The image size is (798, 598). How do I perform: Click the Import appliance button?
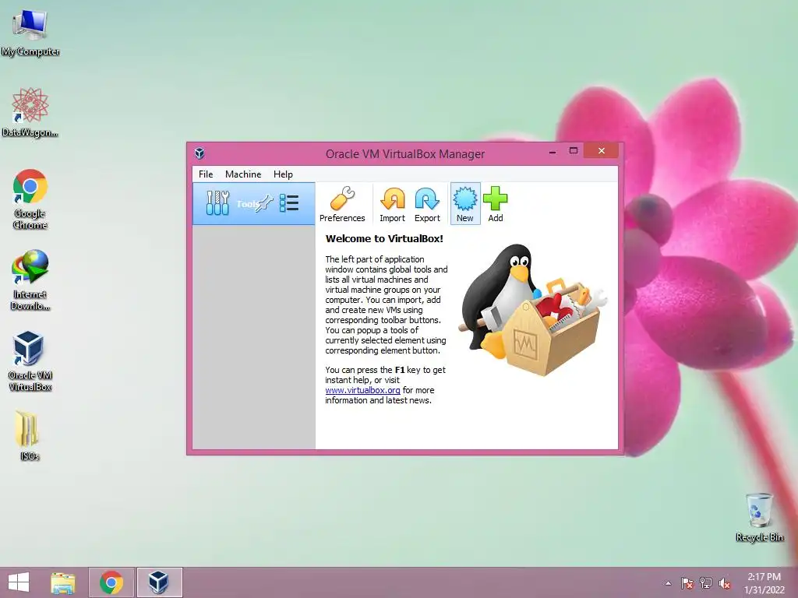click(x=393, y=204)
